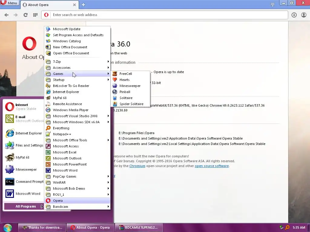
Task: Switch to Thanks for downloa... taskbar window
Action: click(42, 227)
